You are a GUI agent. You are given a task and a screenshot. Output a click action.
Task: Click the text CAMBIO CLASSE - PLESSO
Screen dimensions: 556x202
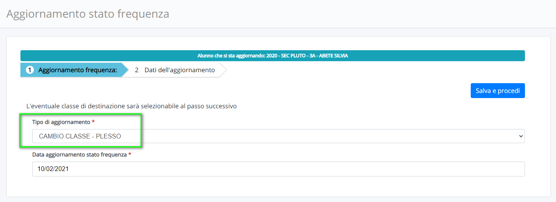[x=80, y=136]
